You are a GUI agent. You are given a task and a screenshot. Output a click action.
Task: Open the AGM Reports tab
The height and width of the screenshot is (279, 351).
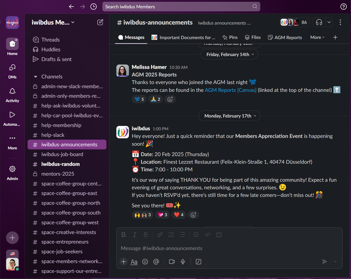[x=285, y=37]
